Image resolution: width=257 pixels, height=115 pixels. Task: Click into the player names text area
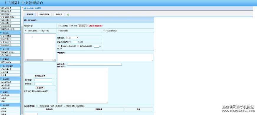tap(40, 46)
